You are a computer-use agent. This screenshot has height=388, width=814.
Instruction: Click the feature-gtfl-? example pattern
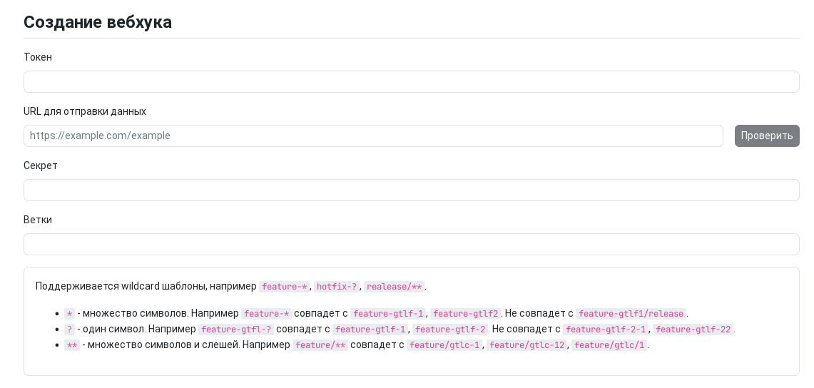point(235,329)
